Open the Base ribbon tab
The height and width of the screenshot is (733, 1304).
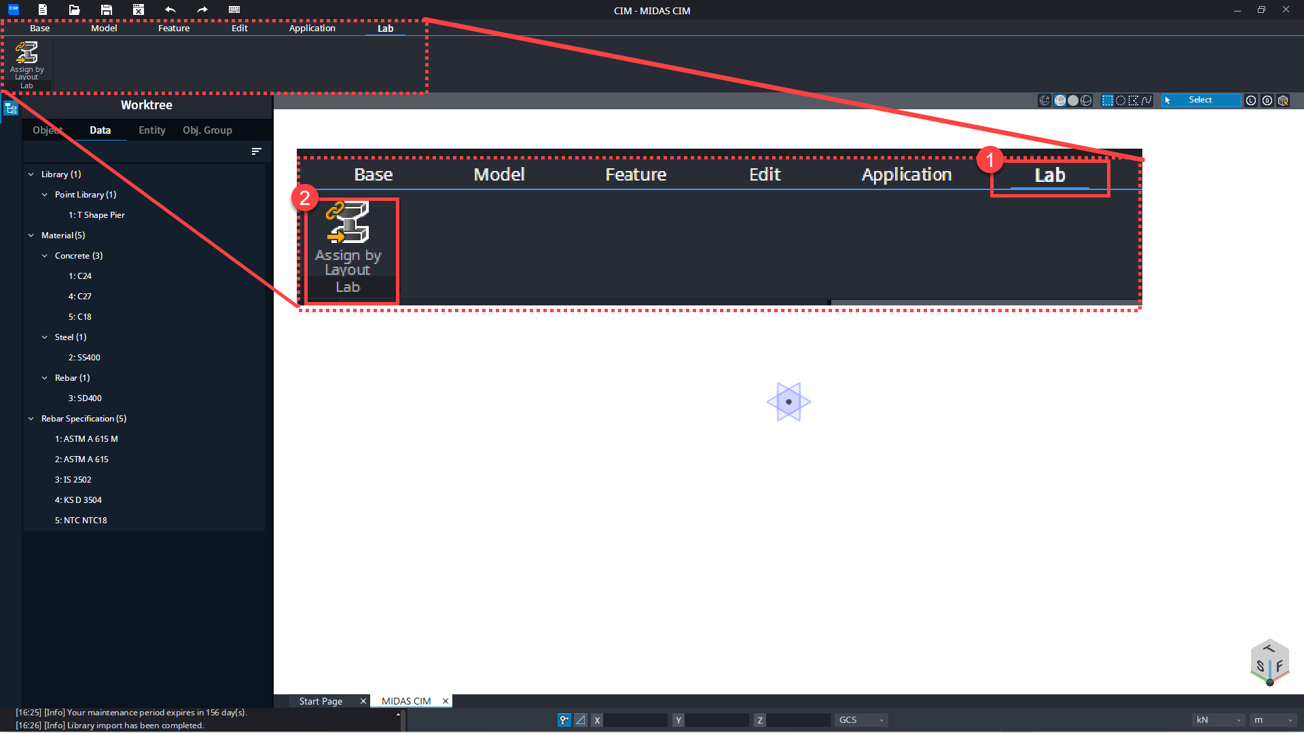(x=39, y=29)
